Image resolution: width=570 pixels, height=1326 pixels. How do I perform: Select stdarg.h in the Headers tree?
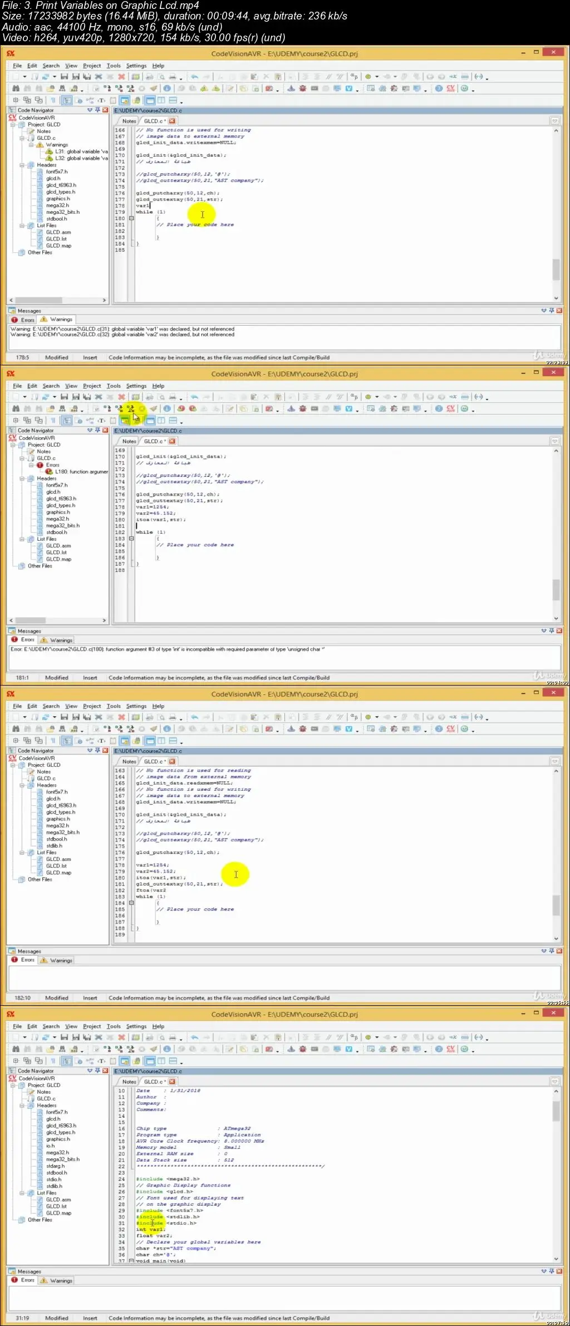pyautogui.click(x=55, y=1166)
